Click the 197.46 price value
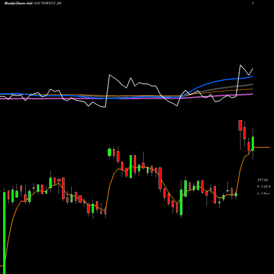This screenshot has height=274, width=274. tap(262, 180)
